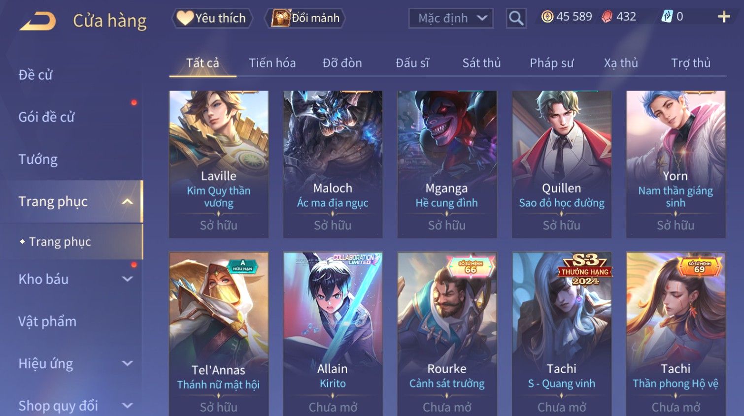744x416 pixels.
Task: Click the plus icon to add currency
Action: [724, 17]
